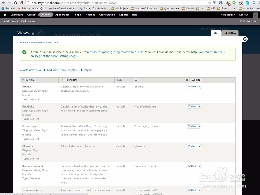Viewport: 260px width, 195px height.
Task: Switch to the SETTINGS tab
Action: (x=230, y=33)
